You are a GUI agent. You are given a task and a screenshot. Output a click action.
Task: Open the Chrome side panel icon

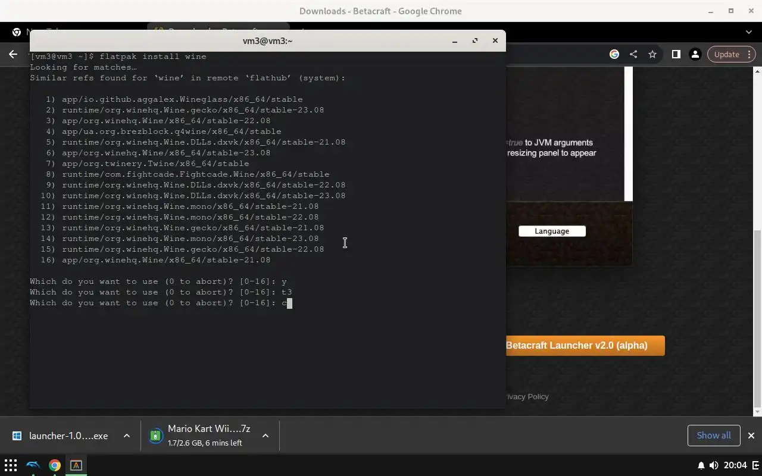(676, 54)
